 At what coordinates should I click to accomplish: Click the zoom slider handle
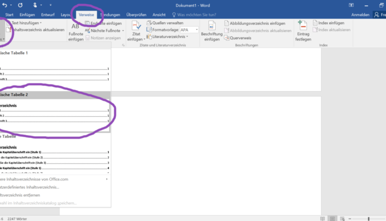[x=369, y=219]
